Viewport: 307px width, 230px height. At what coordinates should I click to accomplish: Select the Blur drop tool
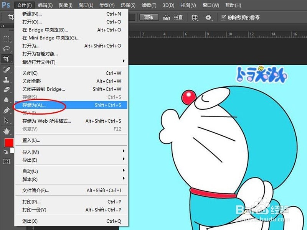(x=7, y=100)
